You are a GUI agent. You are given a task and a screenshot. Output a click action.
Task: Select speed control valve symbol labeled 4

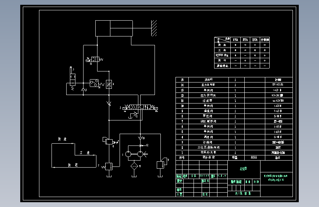(x=109, y=84)
